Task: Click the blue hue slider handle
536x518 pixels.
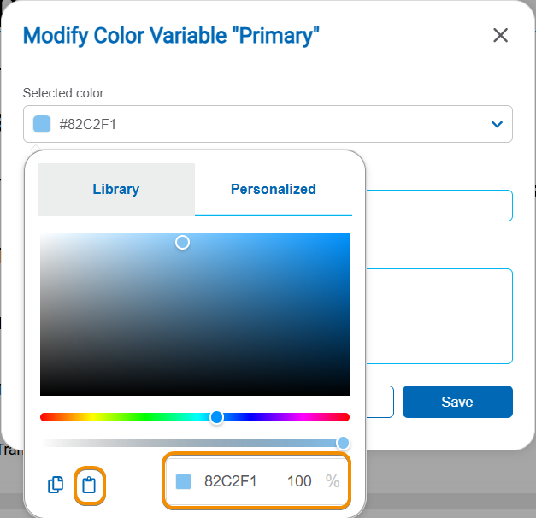Action: (x=217, y=417)
